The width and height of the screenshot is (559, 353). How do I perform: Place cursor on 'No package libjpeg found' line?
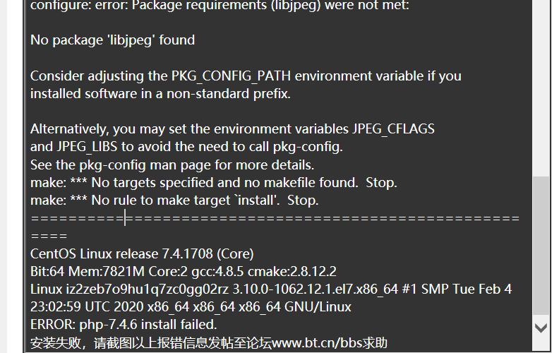pyautogui.click(x=113, y=40)
